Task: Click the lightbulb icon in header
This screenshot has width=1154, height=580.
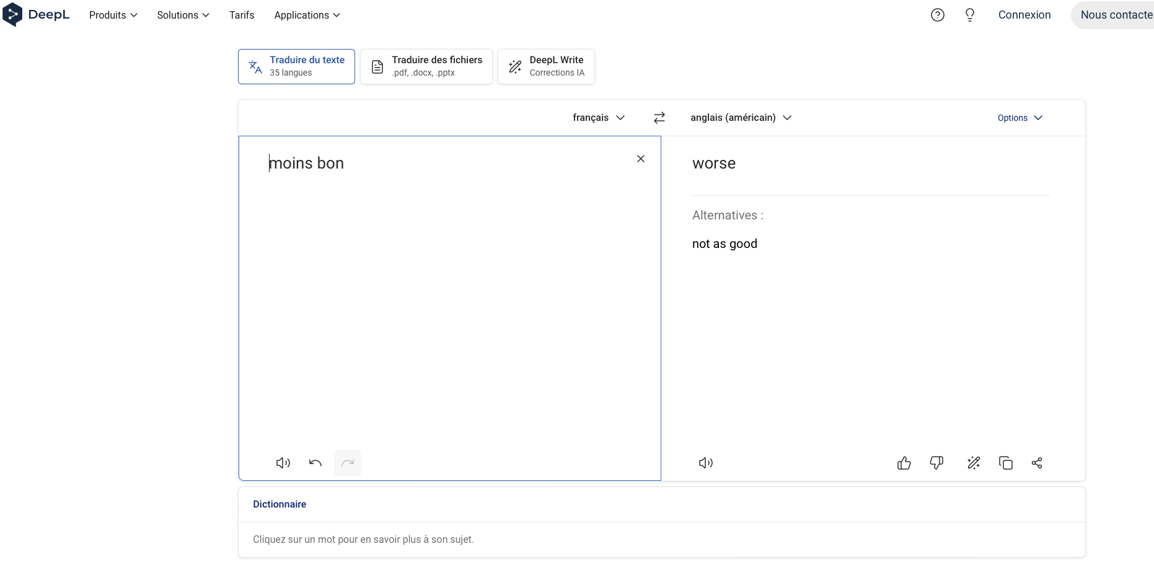Action: [970, 15]
